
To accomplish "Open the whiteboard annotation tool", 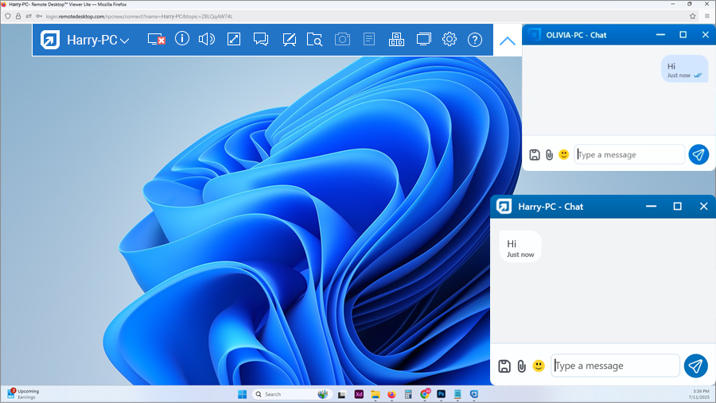I will pos(290,39).
